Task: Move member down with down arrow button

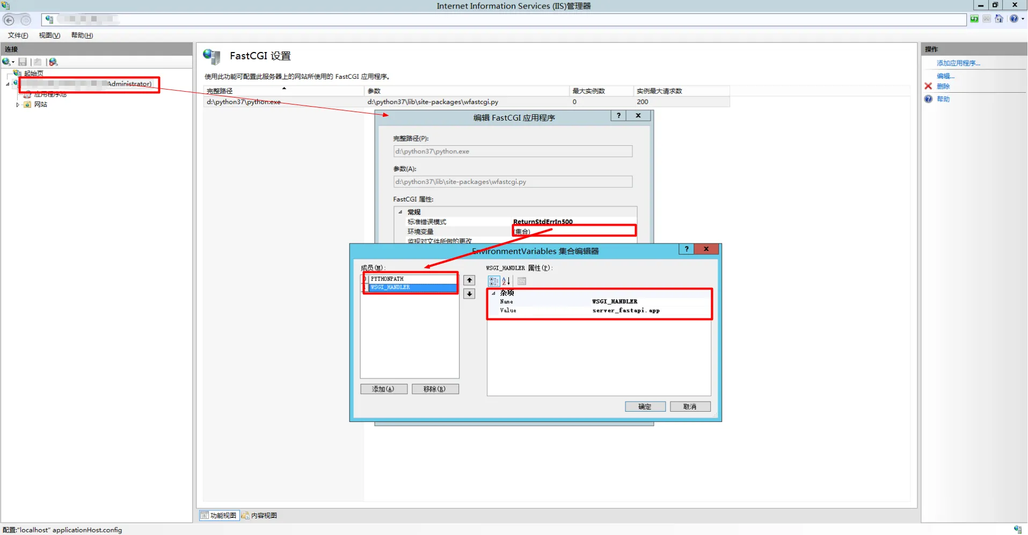Action: coord(469,294)
